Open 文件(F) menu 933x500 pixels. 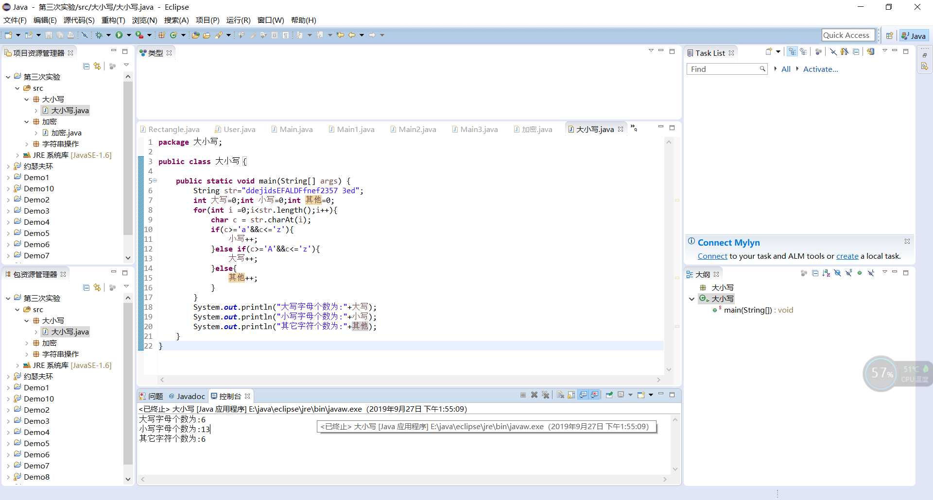pos(15,20)
